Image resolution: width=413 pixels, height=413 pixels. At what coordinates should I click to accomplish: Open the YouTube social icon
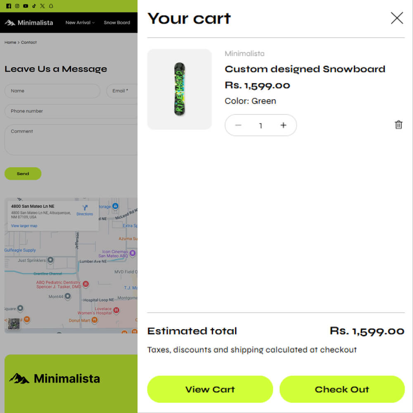pos(26,6)
